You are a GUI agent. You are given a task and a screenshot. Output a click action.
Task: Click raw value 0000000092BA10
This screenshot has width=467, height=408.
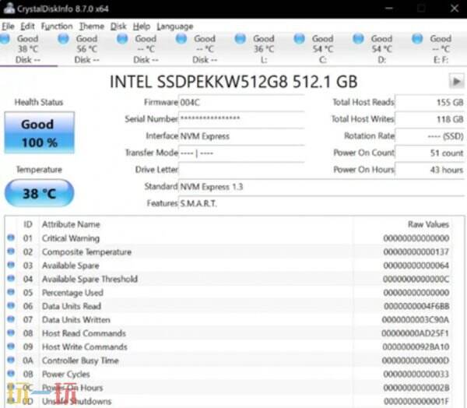pyautogui.click(x=416, y=347)
